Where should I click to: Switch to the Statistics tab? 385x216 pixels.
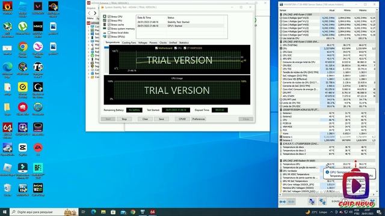[184, 43]
